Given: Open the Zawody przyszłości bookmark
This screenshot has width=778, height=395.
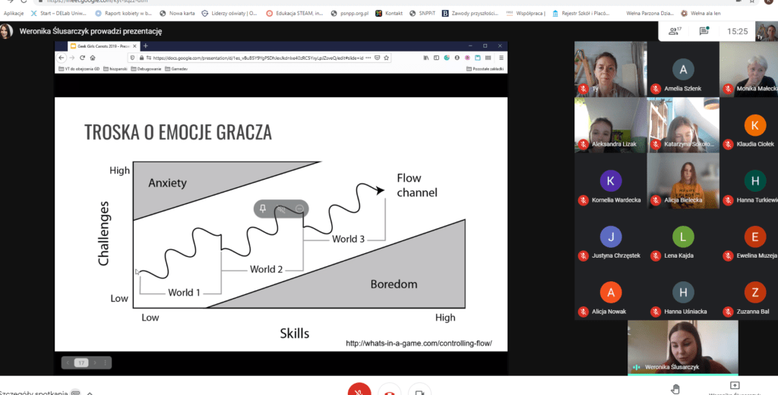Looking at the screenshot, I should [x=470, y=14].
